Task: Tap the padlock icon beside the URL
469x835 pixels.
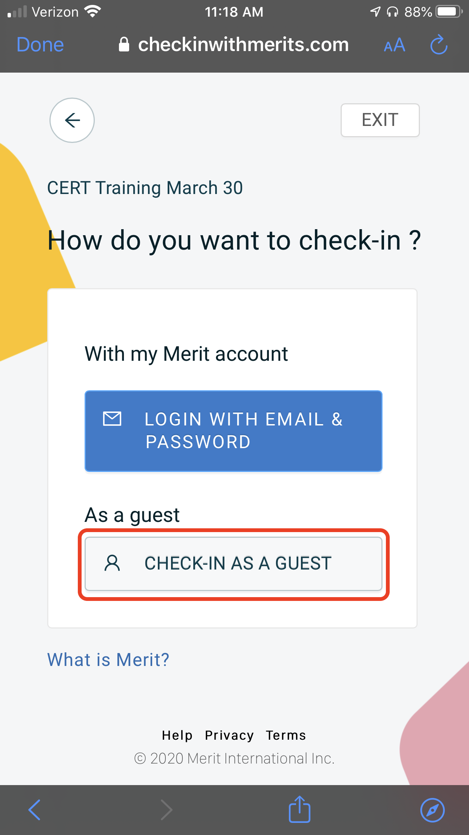Action: coord(124,44)
